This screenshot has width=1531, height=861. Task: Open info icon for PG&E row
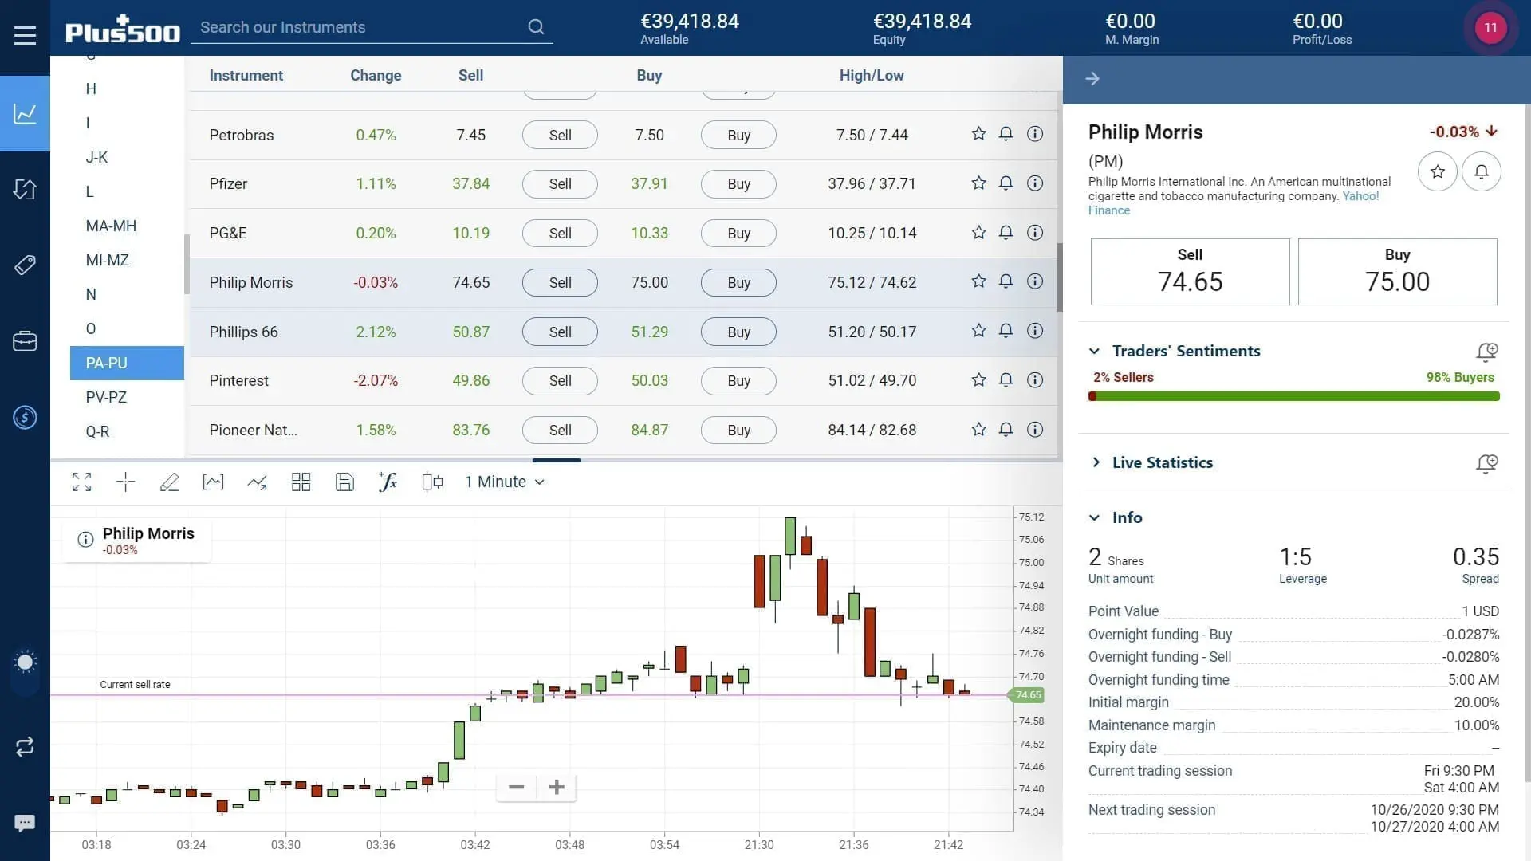coord(1035,233)
